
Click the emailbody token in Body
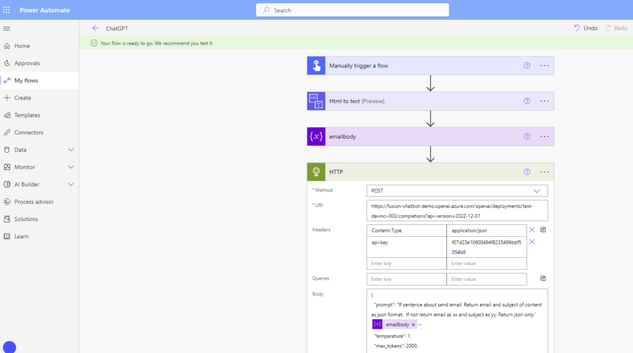(x=395, y=325)
